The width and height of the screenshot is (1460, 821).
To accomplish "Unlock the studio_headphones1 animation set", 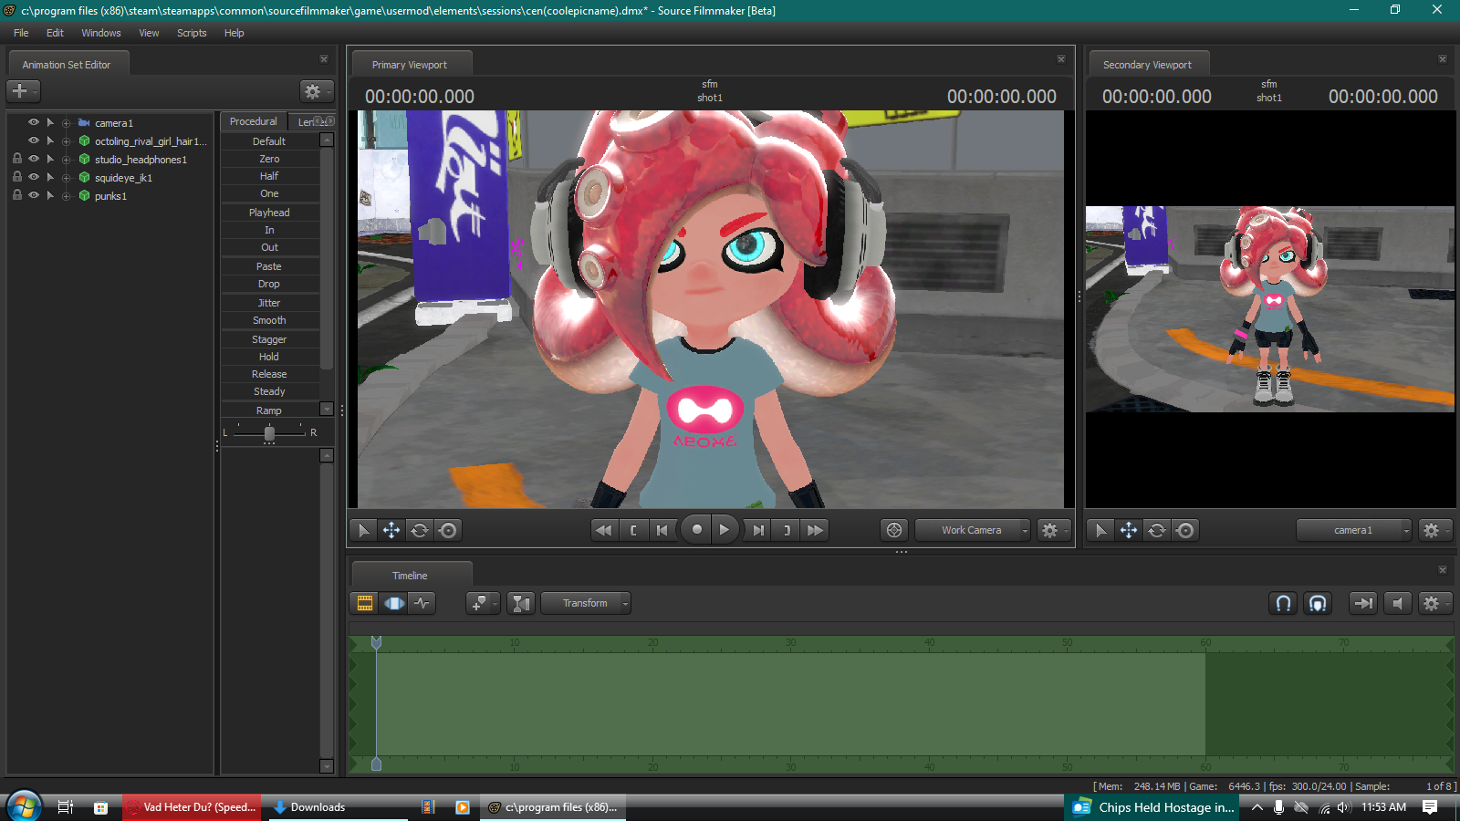I will point(17,159).
